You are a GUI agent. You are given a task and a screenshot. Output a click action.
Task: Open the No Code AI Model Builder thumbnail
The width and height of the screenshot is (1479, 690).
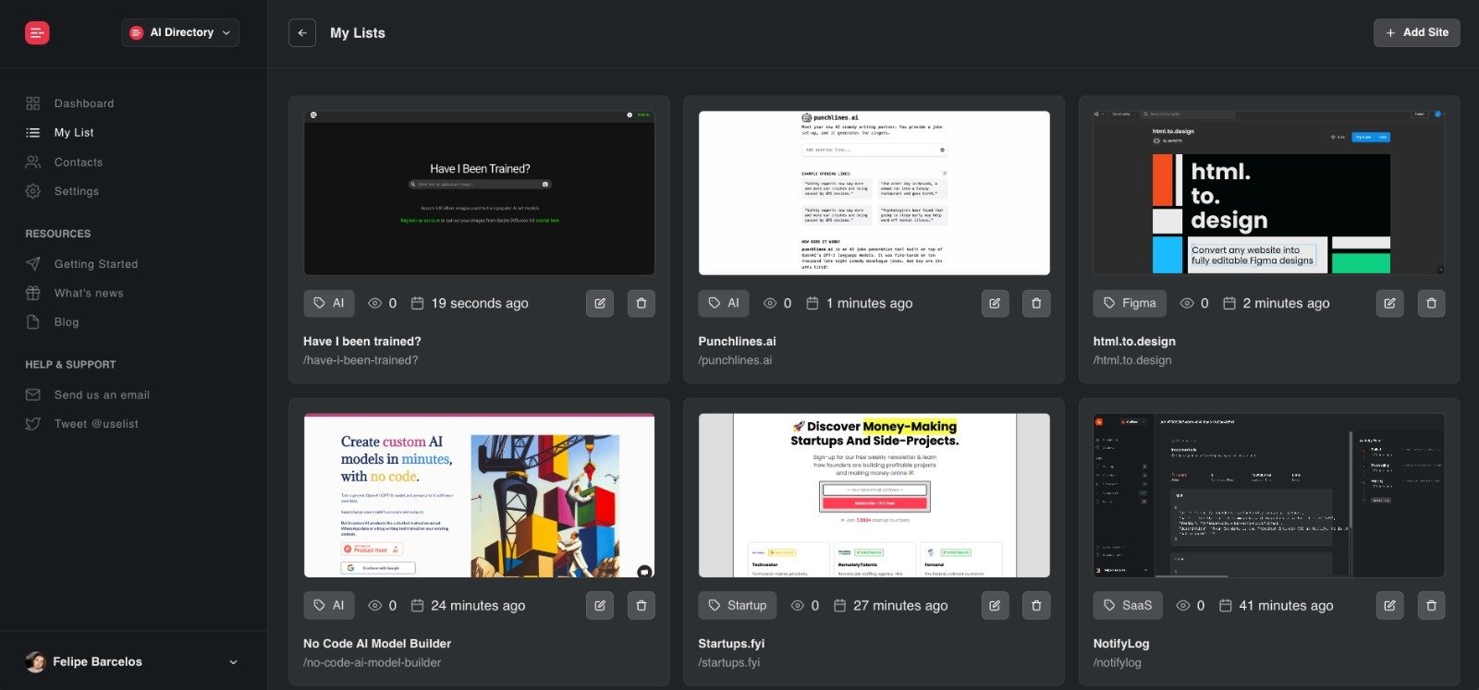[479, 496]
